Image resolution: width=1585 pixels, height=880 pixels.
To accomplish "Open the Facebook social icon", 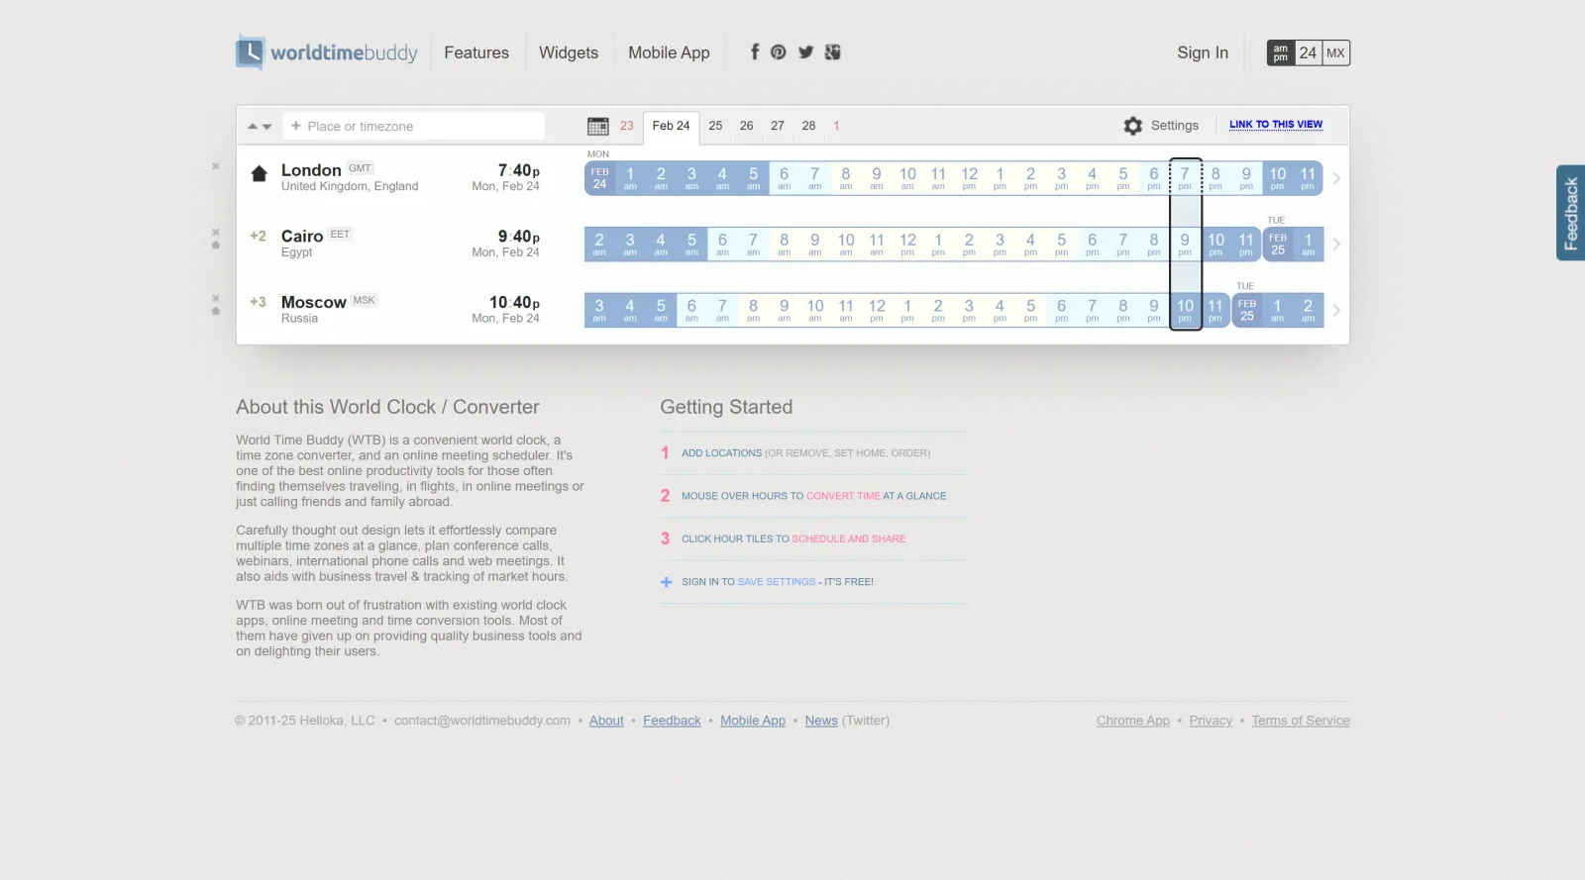I will click(x=755, y=51).
